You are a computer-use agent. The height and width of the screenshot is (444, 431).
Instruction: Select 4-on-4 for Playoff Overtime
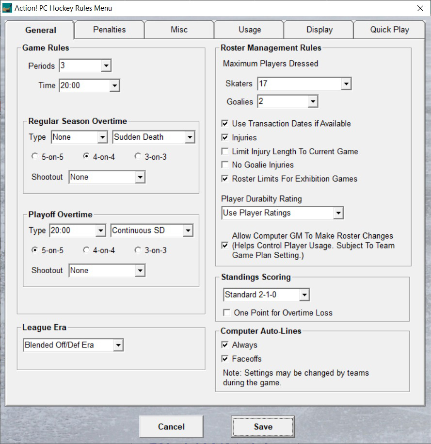click(x=87, y=250)
